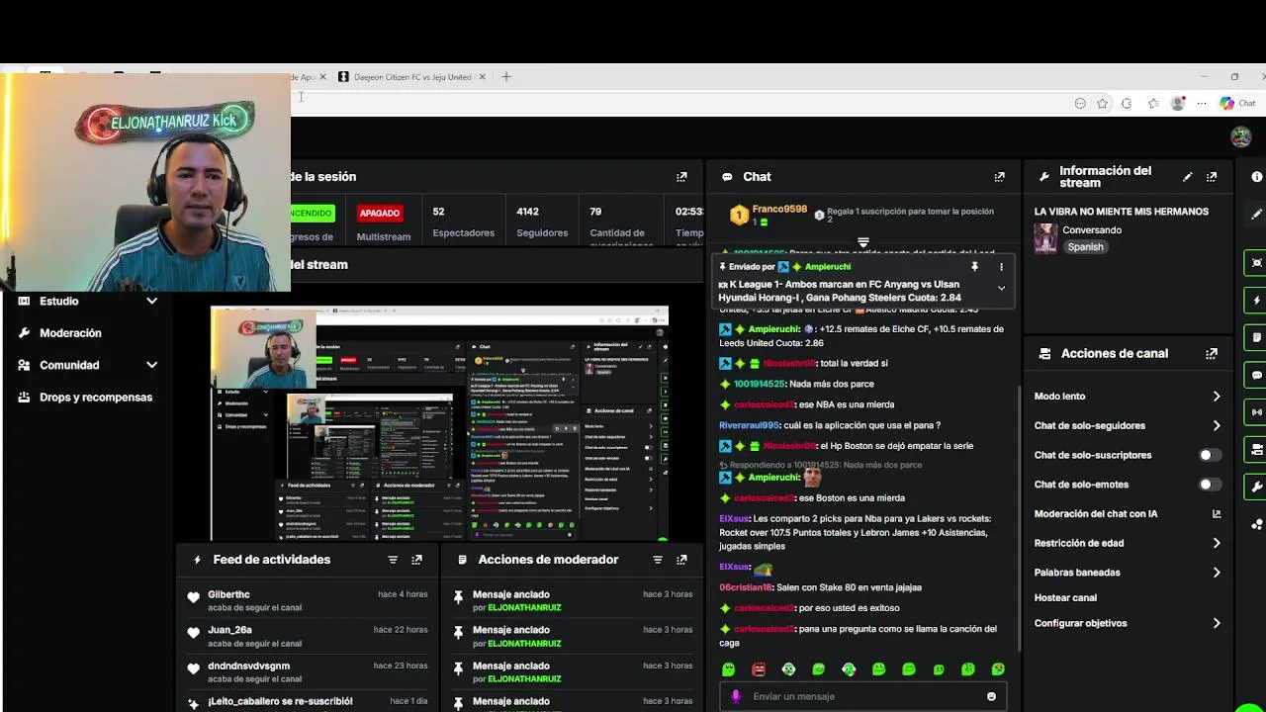Collapse the chat leaderboard handle
Image resolution: width=1266 pixels, height=712 pixels.
tap(862, 242)
